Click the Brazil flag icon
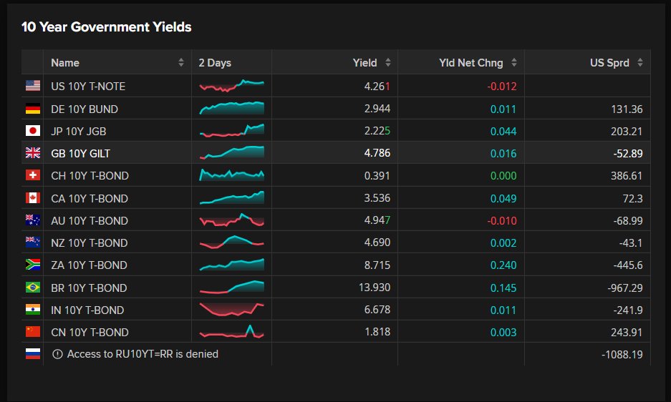The height and width of the screenshot is (402, 671). [x=33, y=288]
